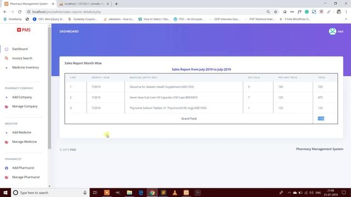Close the Pharmacy Management System tab

53,4
